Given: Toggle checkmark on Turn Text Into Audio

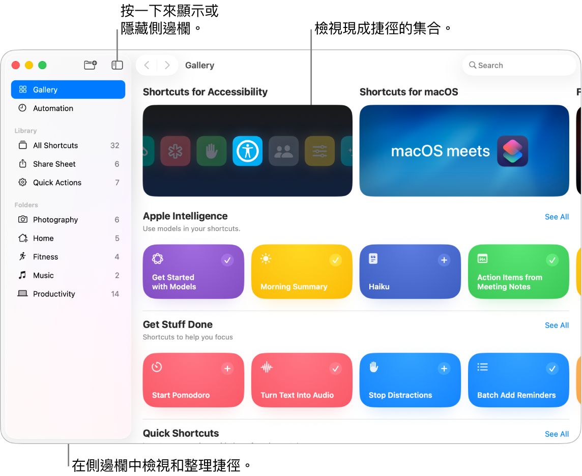Looking at the screenshot, I should click(336, 368).
